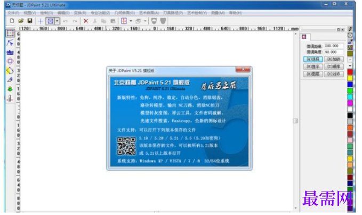Screen dimensions: 362x215
Task: Click the Save floppy disk icon
Action: (30, 21)
